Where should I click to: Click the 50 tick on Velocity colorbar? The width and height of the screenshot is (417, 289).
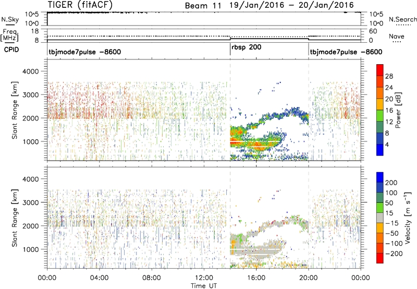pyautogui.click(x=389, y=203)
